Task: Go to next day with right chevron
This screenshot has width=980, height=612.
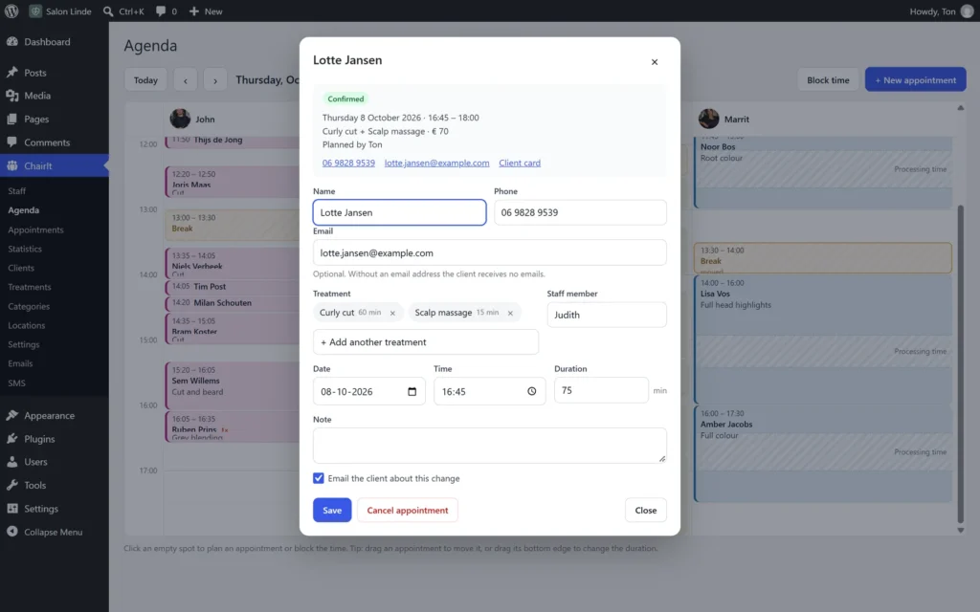Action: (x=215, y=80)
